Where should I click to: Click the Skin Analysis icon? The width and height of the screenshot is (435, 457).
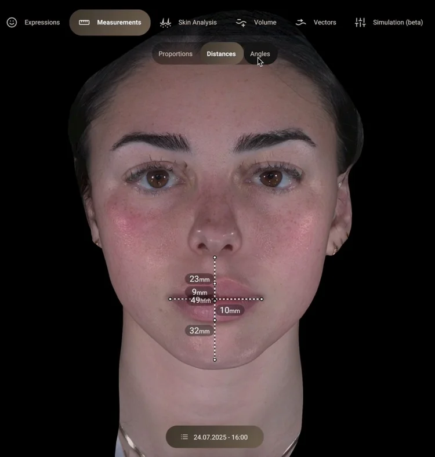166,23
